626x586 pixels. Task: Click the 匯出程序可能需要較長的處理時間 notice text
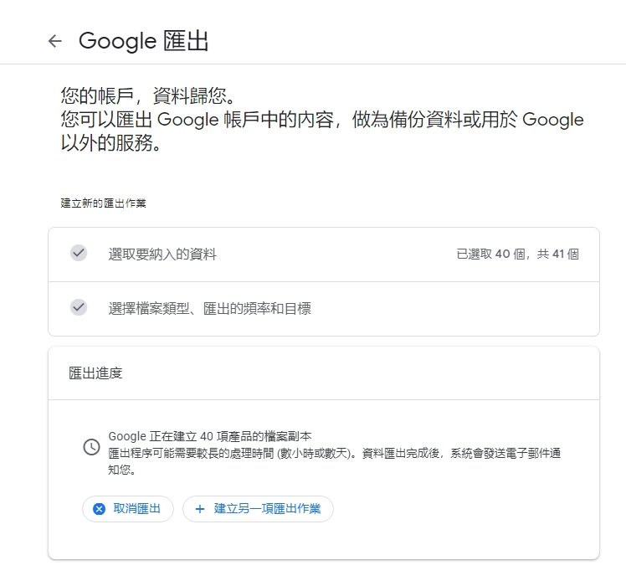(335, 461)
